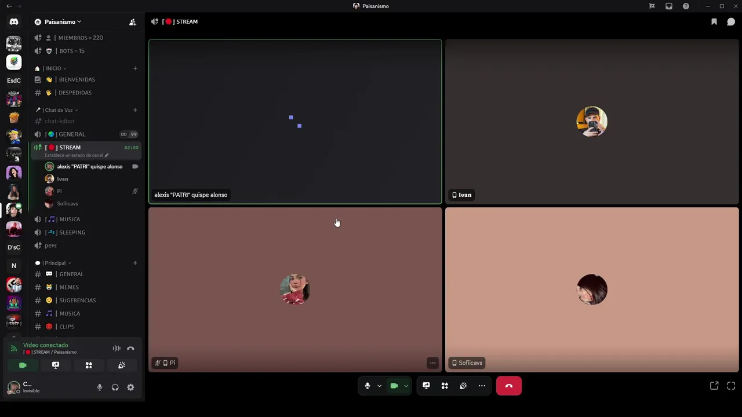Screen dimensions: 742x417
Task: Add a channel to INICIO category
Action: coord(135,68)
